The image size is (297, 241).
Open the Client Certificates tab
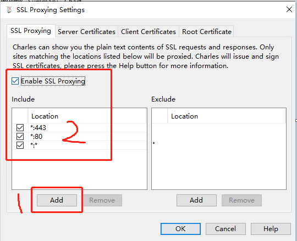click(148, 32)
